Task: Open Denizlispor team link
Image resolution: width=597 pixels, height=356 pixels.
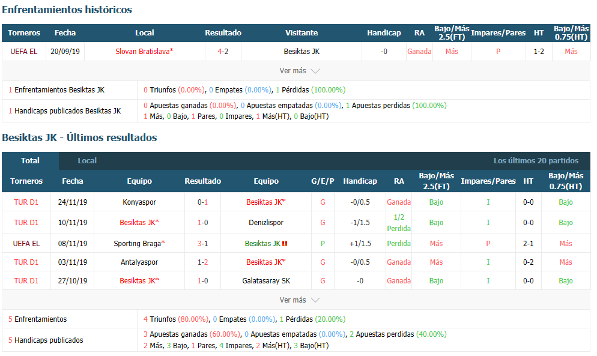Action: coord(266,222)
